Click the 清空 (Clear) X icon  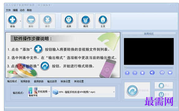point(48,20)
